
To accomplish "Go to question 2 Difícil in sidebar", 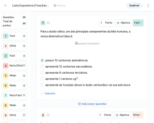I will pos(14,46).
